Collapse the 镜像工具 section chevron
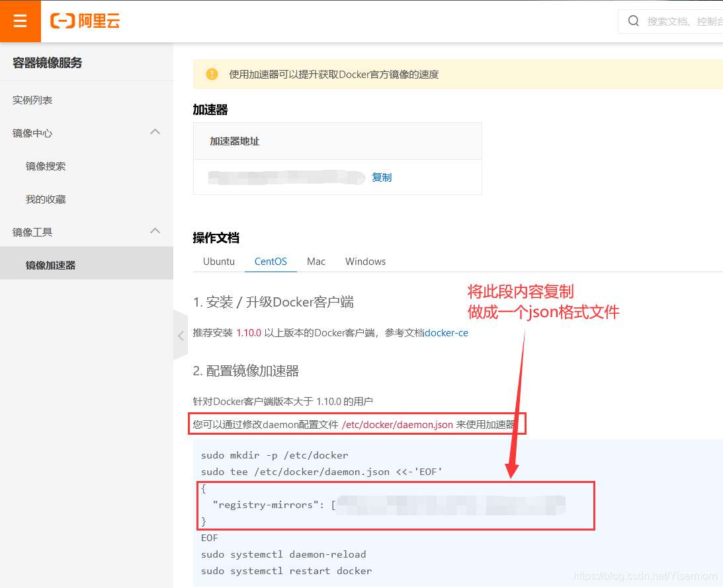723x588 pixels. coord(155,231)
